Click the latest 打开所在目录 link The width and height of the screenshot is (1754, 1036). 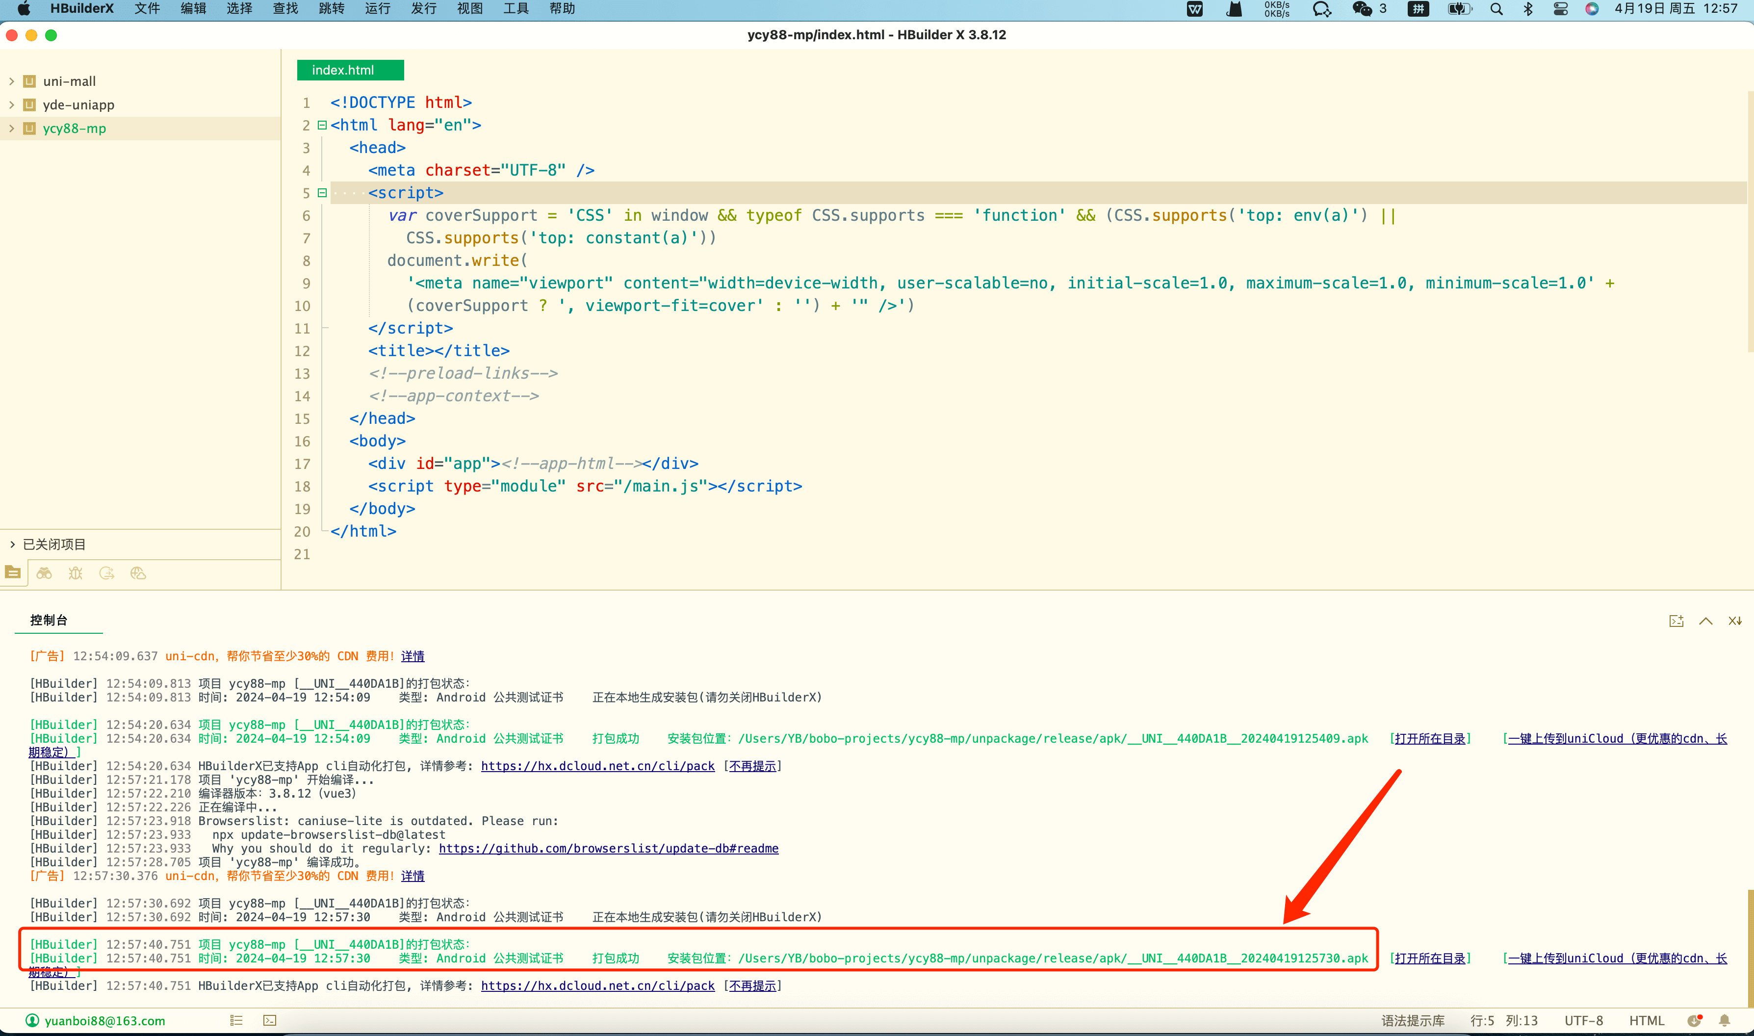pyautogui.click(x=1429, y=958)
